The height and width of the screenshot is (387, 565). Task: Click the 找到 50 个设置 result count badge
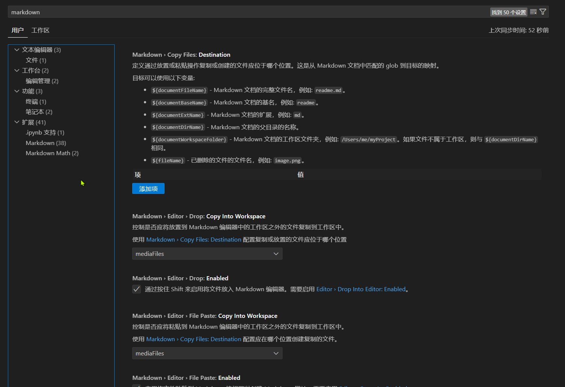[509, 12]
